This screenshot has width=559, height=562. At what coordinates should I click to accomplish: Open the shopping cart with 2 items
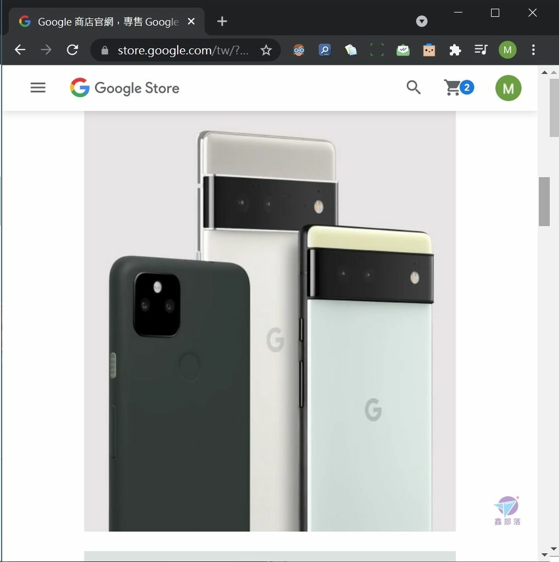tap(459, 87)
